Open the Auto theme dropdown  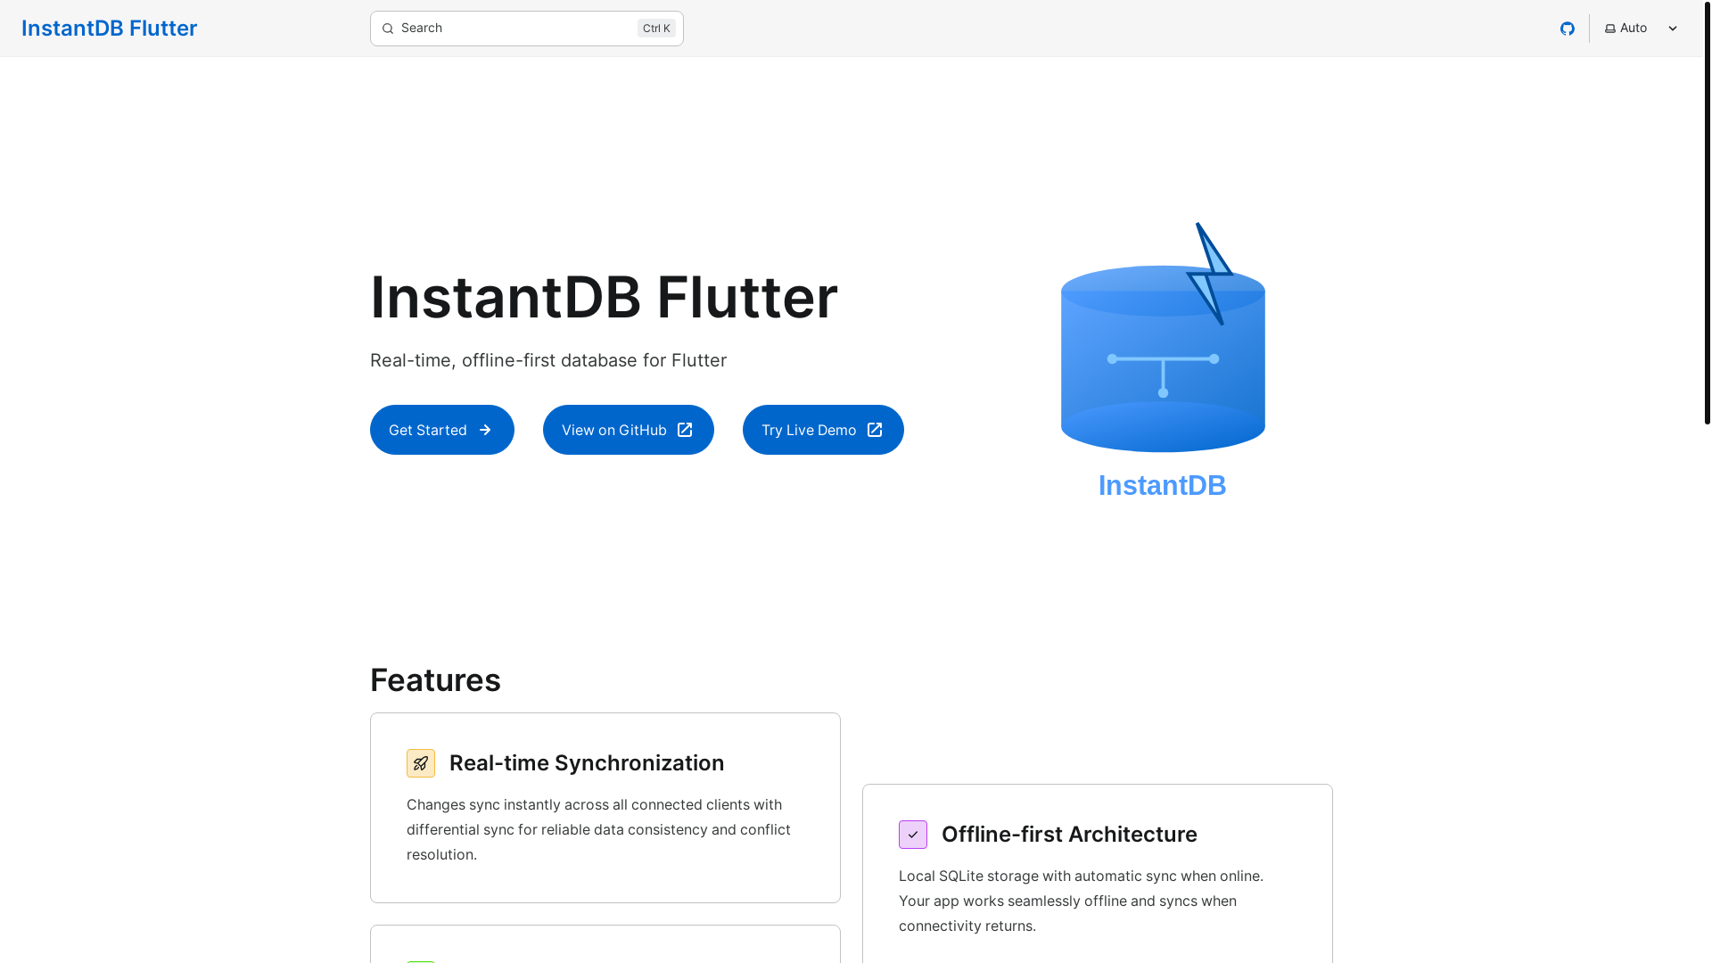coord(1641,29)
